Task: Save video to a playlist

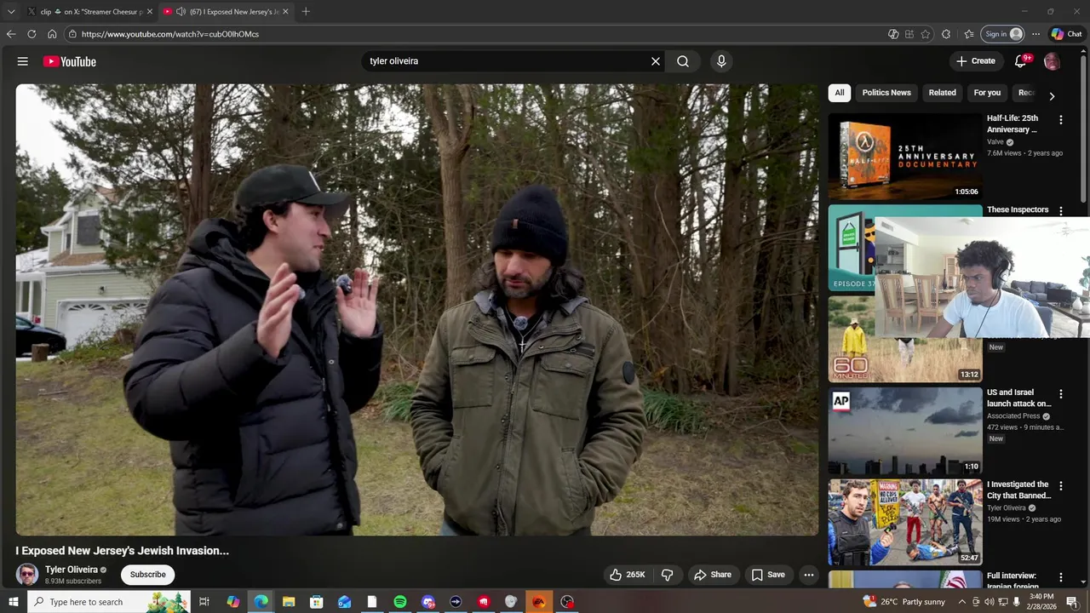Action: [x=768, y=575]
